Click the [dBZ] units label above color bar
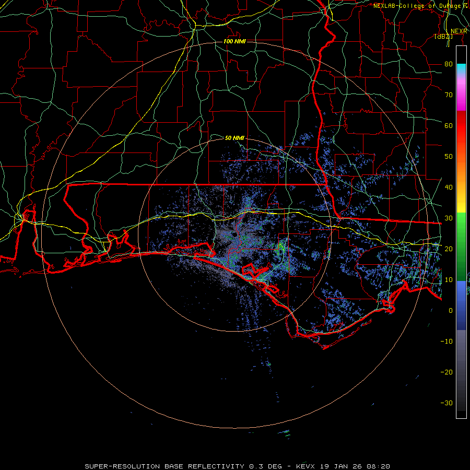The height and width of the screenshot is (470, 470). pyautogui.click(x=443, y=36)
